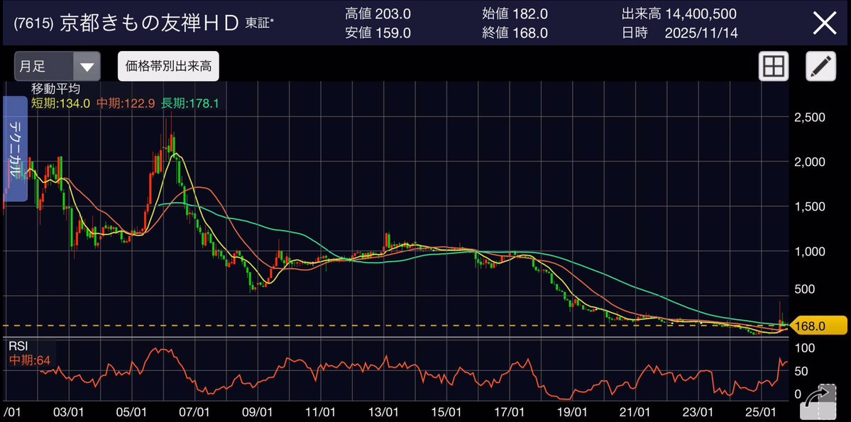Click the 1,500 price axis label

pos(810,206)
